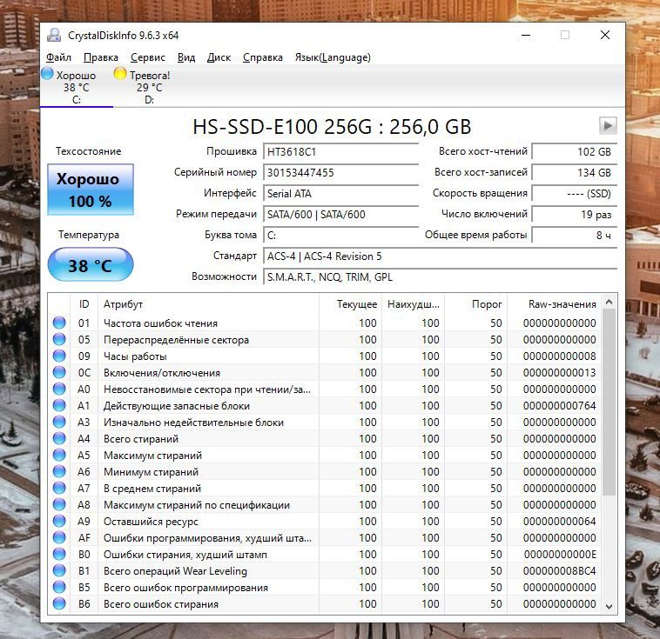Click the host reads value 102 GB
The height and width of the screenshot is (639, 660).
[574, 152]
